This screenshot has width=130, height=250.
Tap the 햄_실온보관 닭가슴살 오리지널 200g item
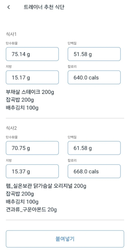pos(46,186)
